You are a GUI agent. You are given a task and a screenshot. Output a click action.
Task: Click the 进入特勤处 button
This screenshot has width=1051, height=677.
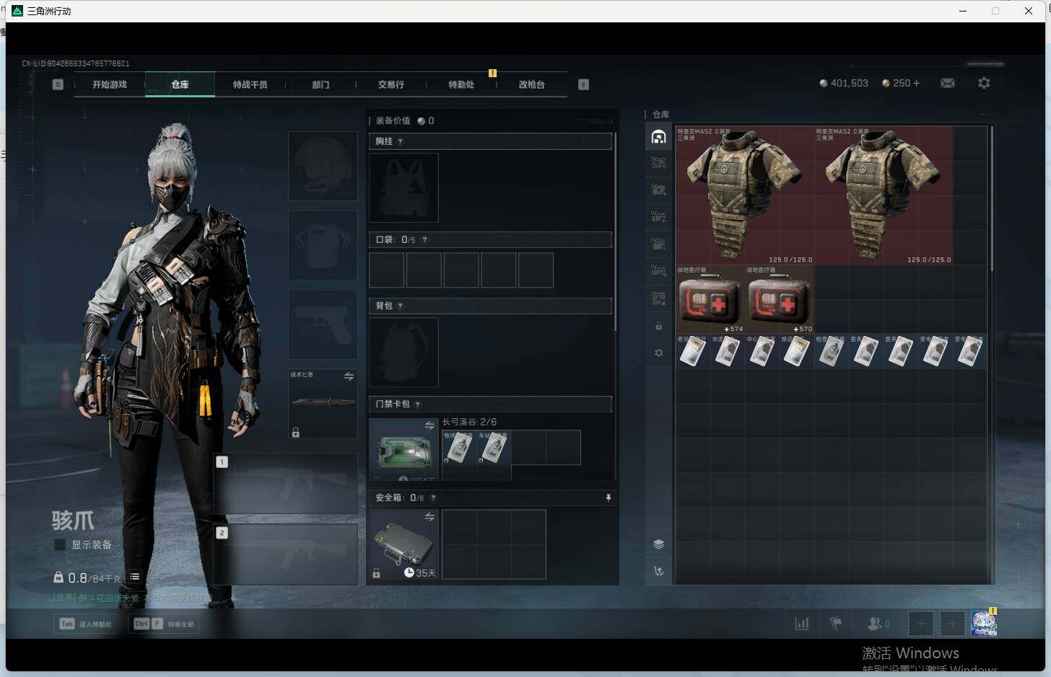tap(87, 624)
